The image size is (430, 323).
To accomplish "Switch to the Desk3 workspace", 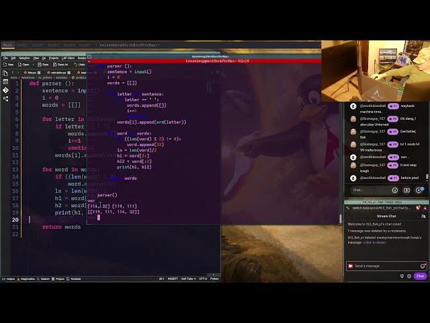I will (54, 45).
